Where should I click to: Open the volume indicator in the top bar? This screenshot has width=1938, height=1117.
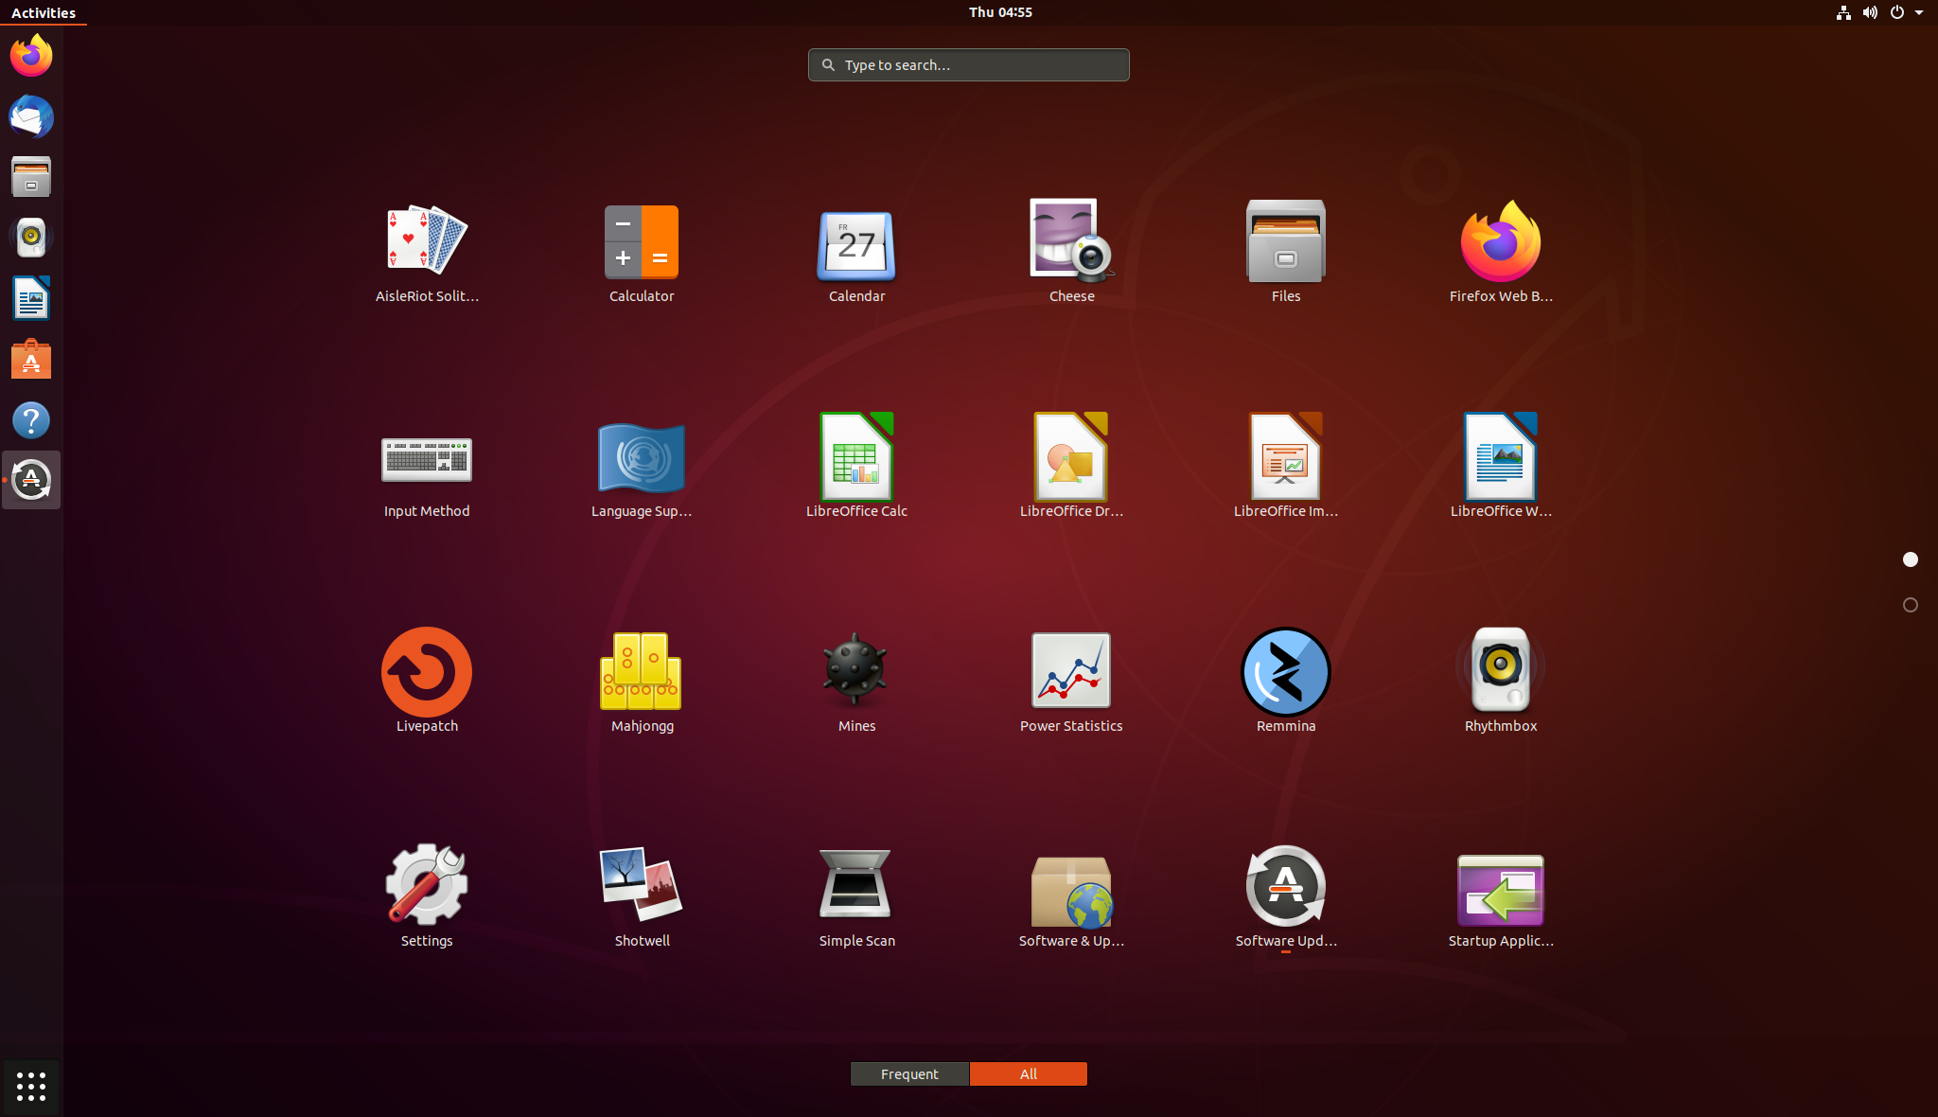pos(1870,12)
